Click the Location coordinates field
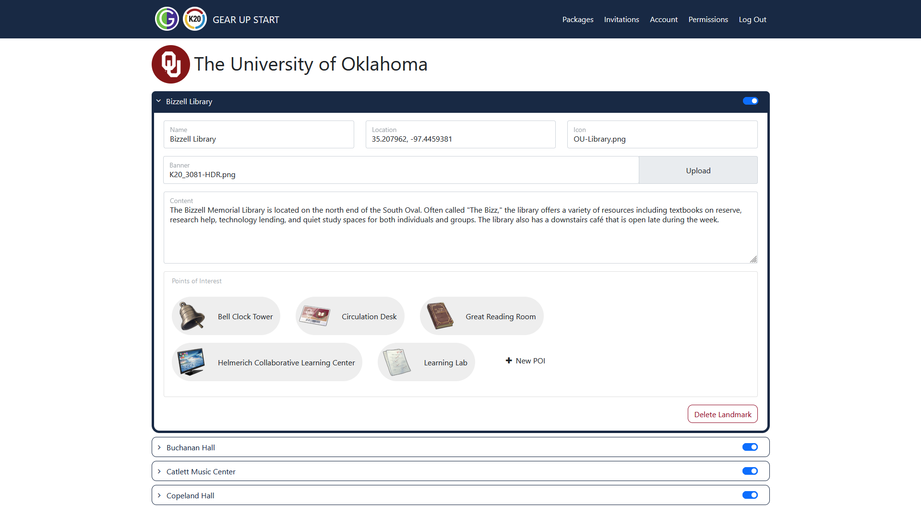The height and width of the screenshot is (506, 921). click(460, 134)
